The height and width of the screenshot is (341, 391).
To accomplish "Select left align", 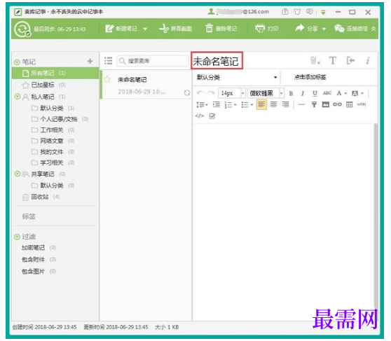I will coord(261,104).
